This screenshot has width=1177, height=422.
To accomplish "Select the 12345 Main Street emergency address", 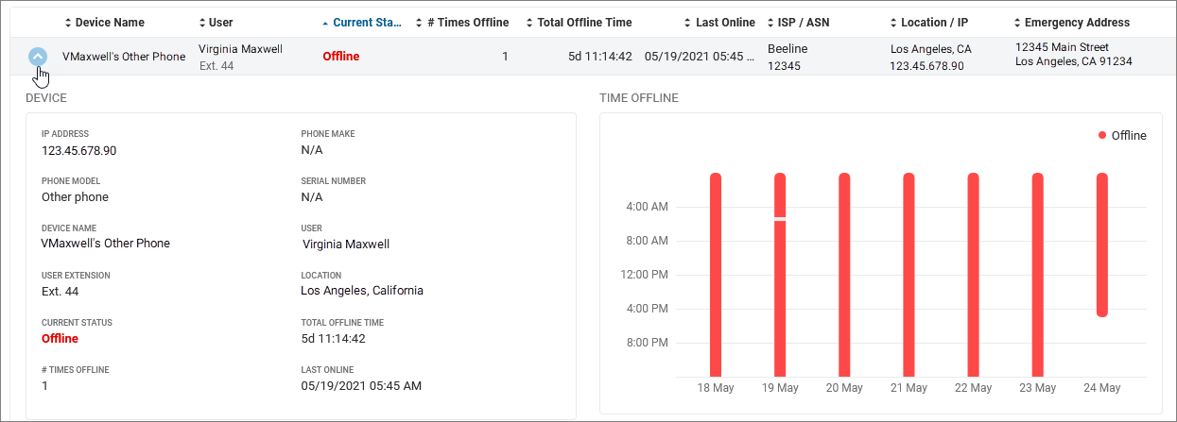I will pos(1062,47).
